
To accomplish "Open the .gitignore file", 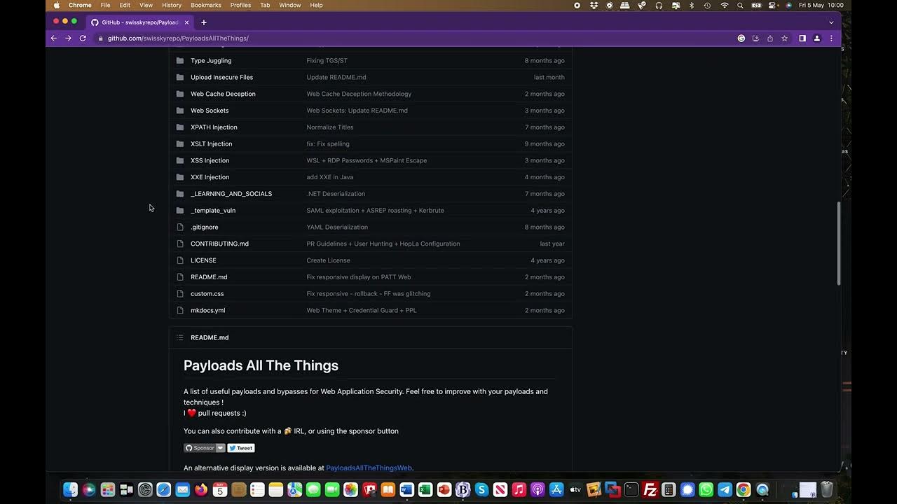I will pos(204,227).
